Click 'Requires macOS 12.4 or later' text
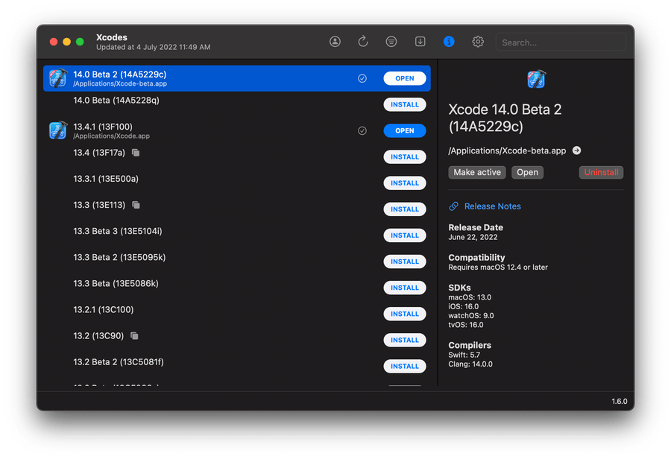Image resolution: width=671 pixels, height=459 pixels. click(498, 268)
